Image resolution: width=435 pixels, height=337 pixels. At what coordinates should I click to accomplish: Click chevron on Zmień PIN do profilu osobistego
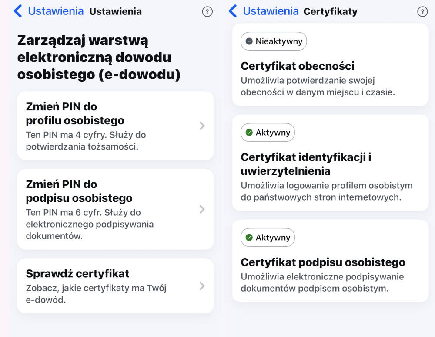click(201, 126)
